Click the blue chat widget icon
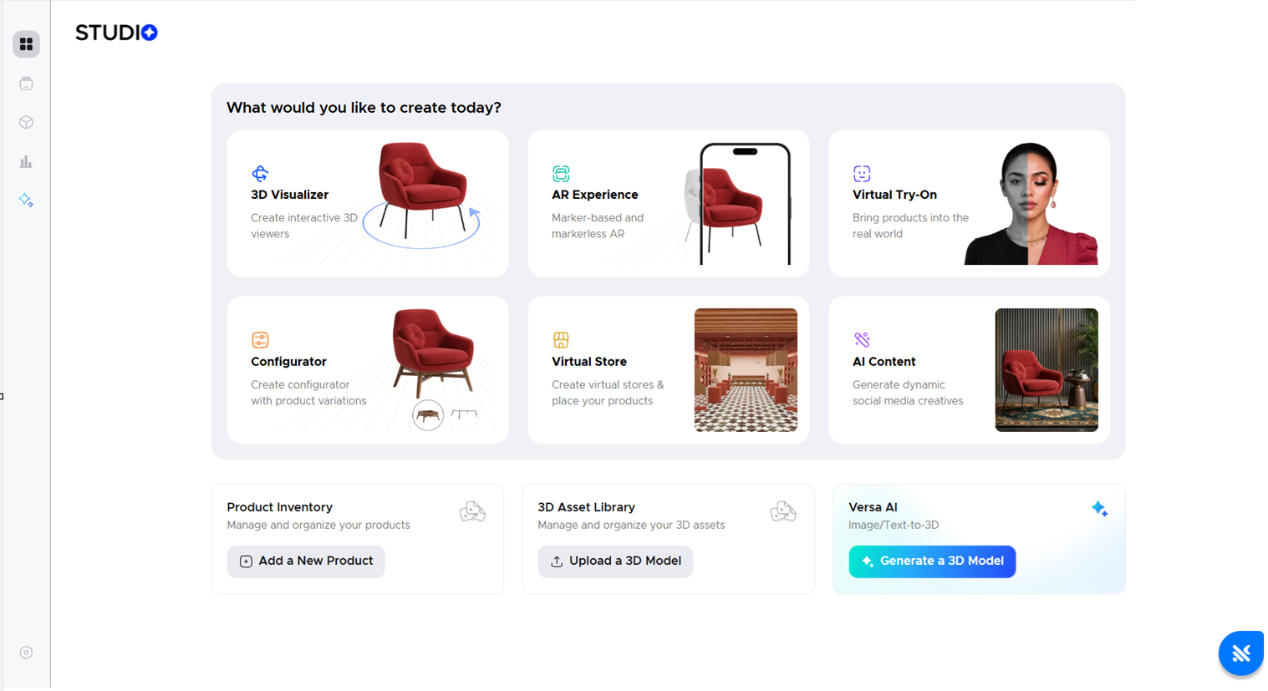This screenshot has height=691, width=1268. (1241, 653)
